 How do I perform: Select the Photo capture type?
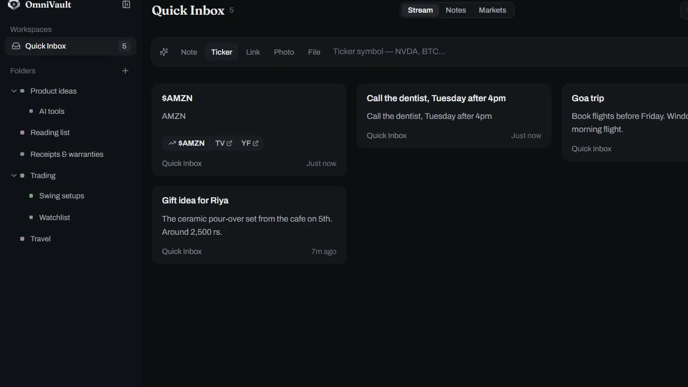[284, 52]
